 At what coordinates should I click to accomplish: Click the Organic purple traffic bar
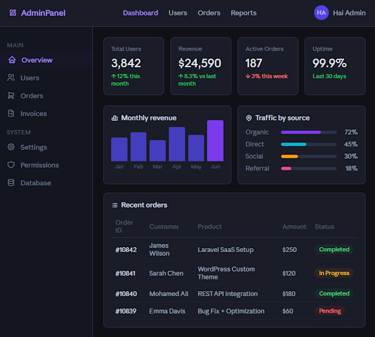(x=301, y=132)
